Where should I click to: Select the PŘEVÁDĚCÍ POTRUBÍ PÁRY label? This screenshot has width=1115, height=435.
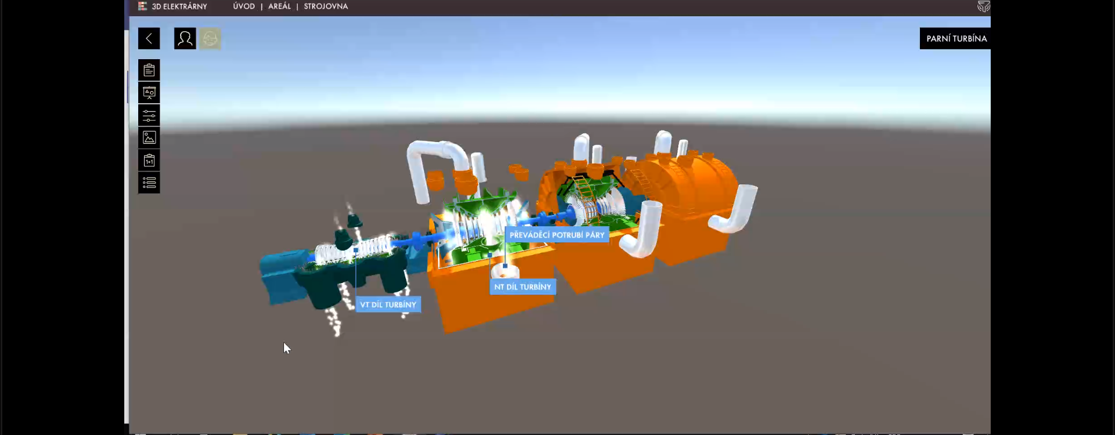(557, 235)
